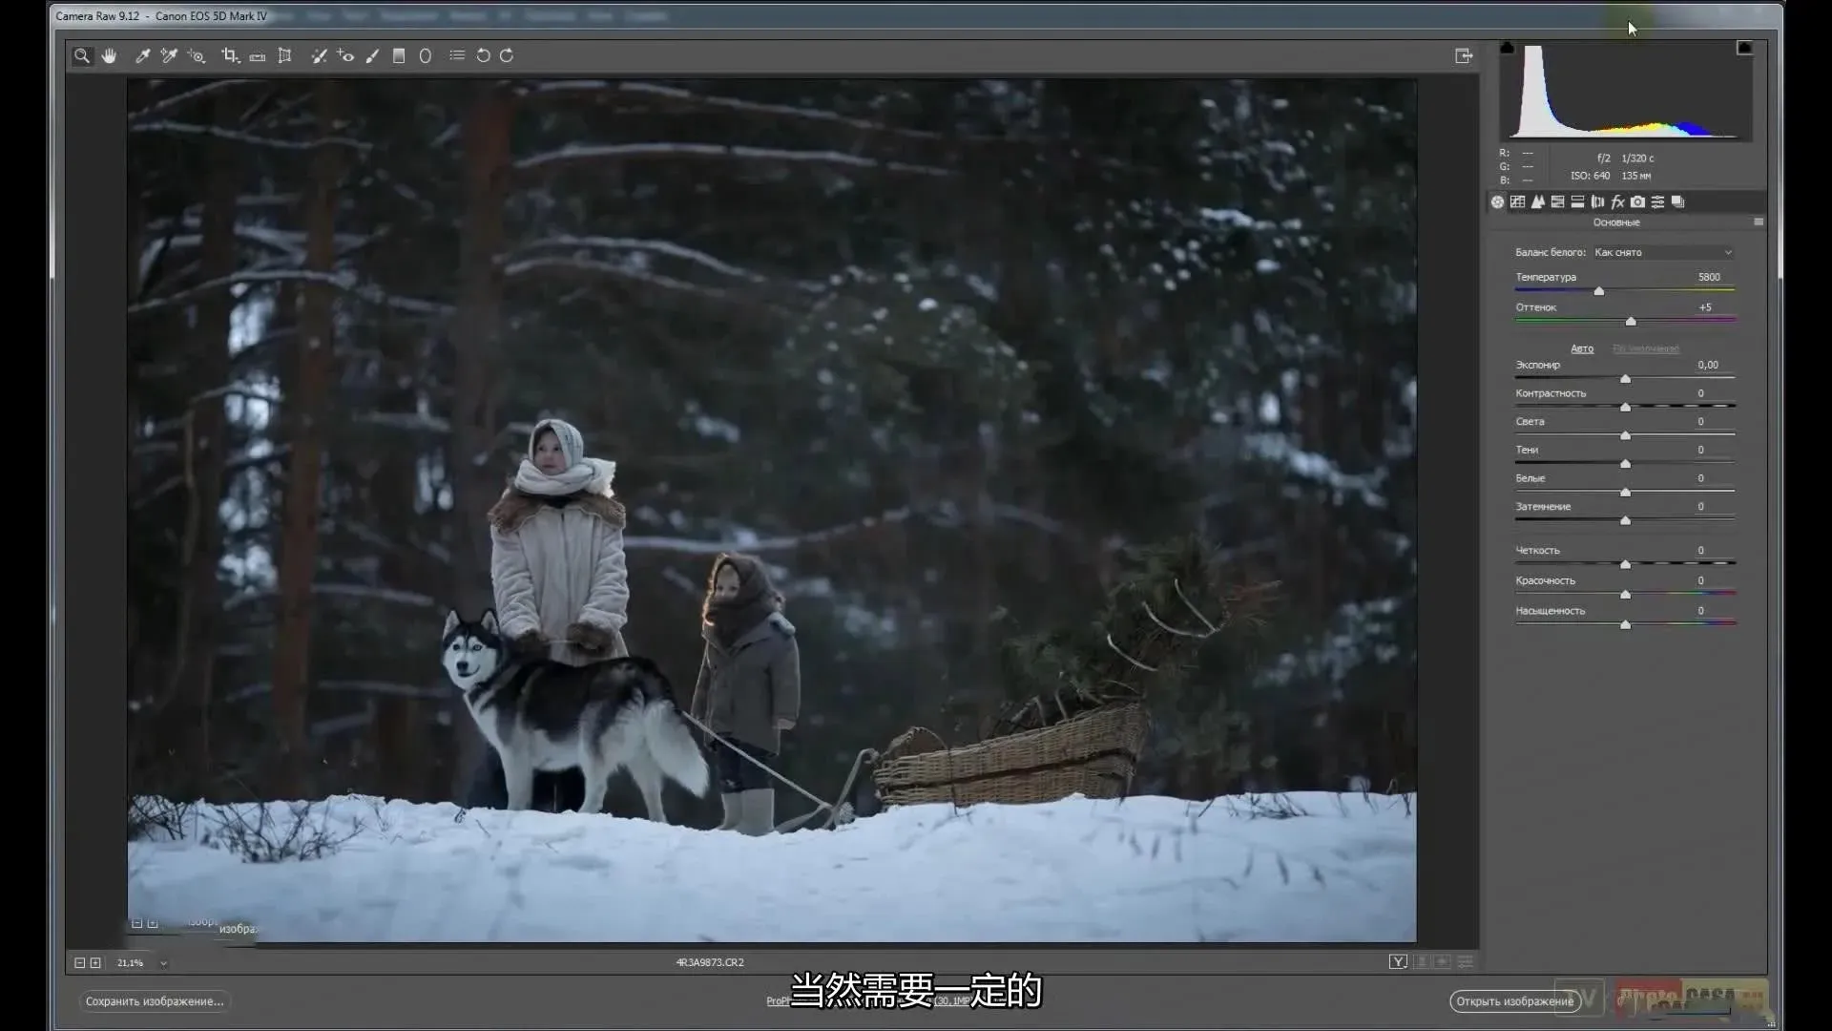Select the White Balance eyedropper tool
The height and width of the screenshot is (1031, 1832).
point(142,56)
